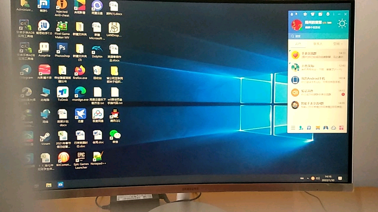Viewport: 378px width, 212px height.
Task: Click the QQ profile avatar picture
Action: coord(297,25)
